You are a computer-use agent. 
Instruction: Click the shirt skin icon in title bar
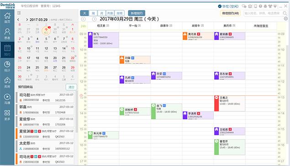tap(270, 6)
